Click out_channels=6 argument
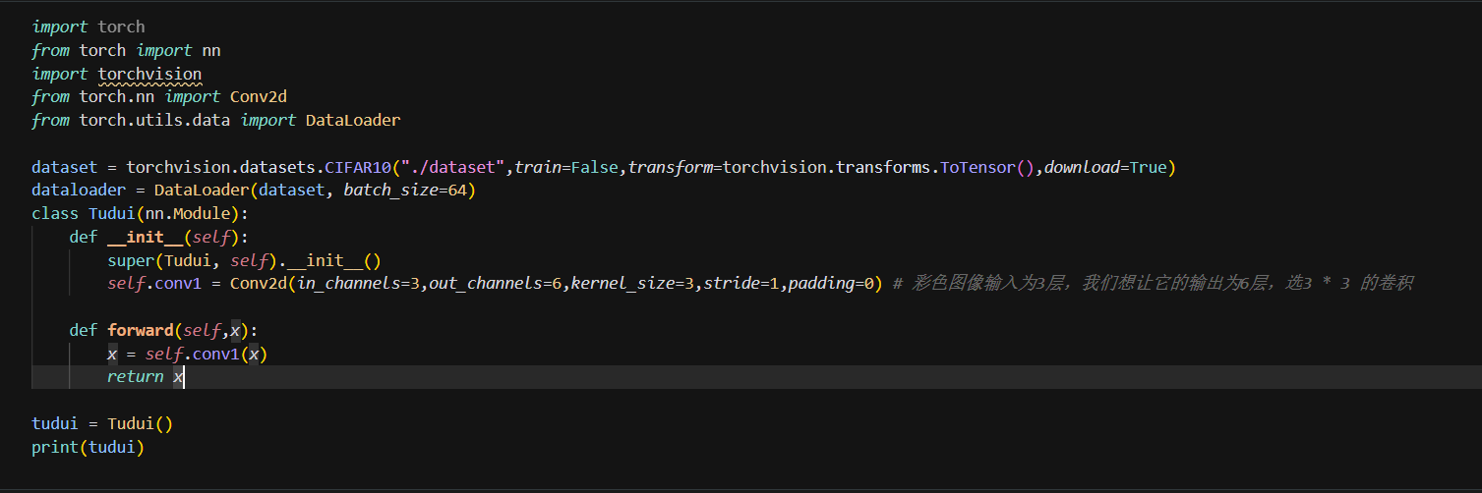 496,286
